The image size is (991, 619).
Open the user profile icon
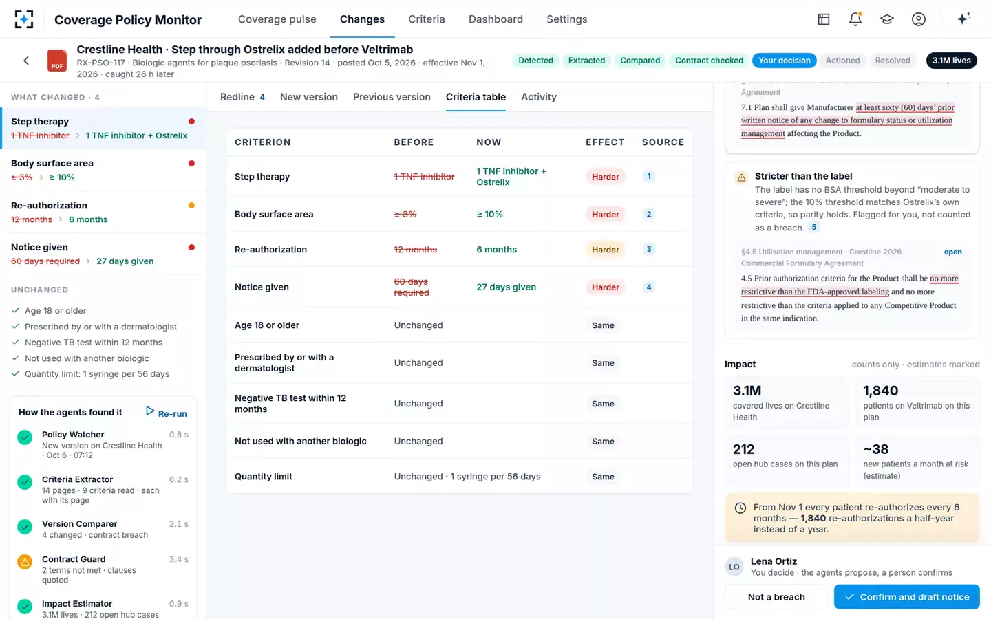tap(919, 19)
